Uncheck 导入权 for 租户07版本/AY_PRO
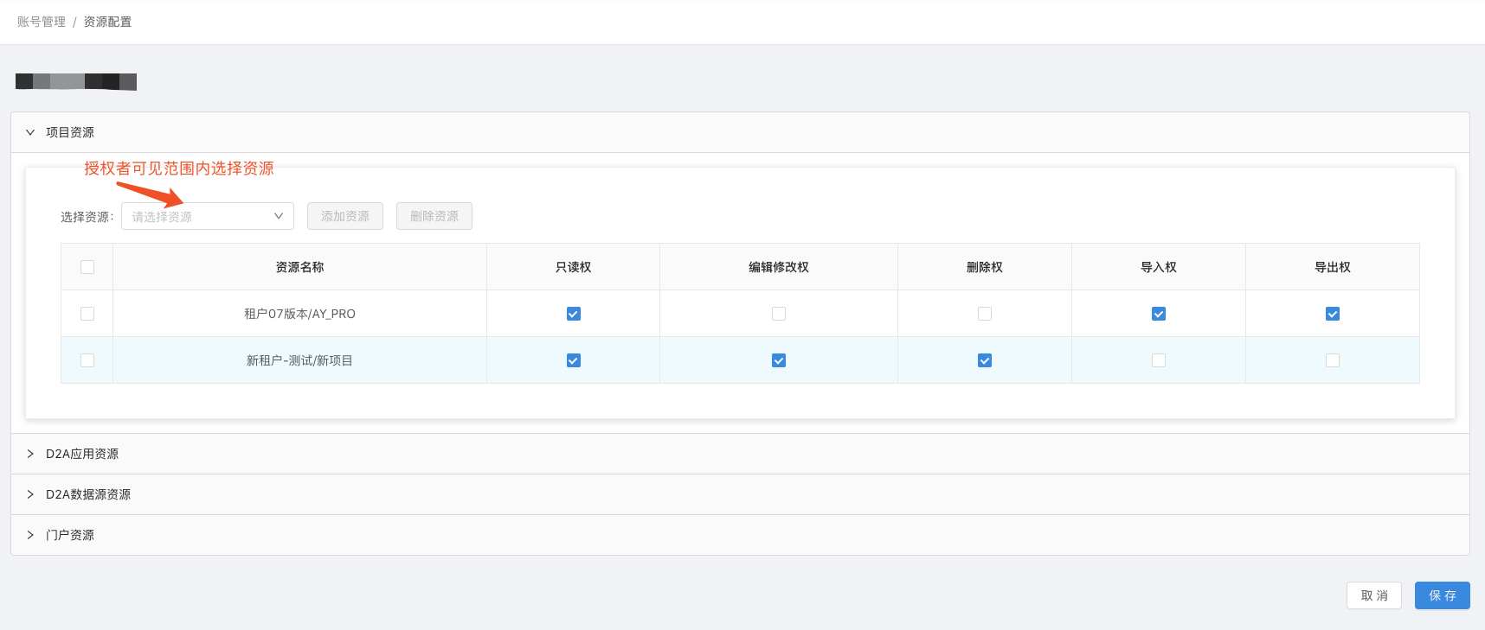Image resolution: width=1485 pixels, height=630 pixels. [x=1159, y=314]
